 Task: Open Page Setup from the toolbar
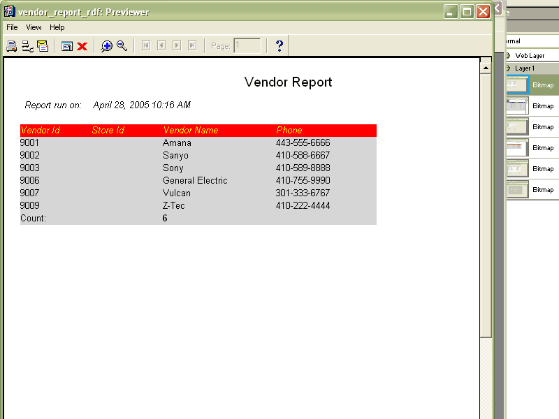pyautogui.click(x=27, y=46)
